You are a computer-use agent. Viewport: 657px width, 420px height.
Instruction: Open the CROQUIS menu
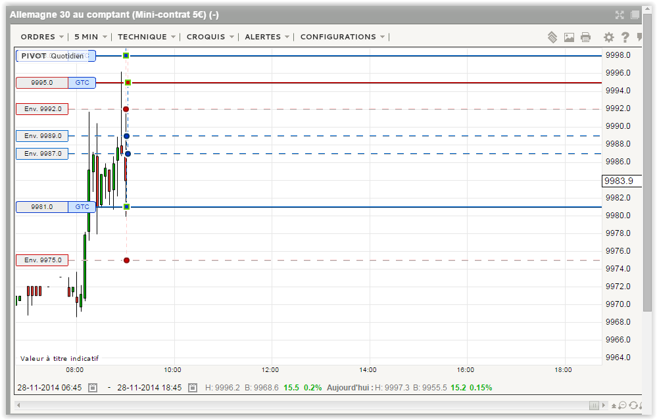click(210, 37)
